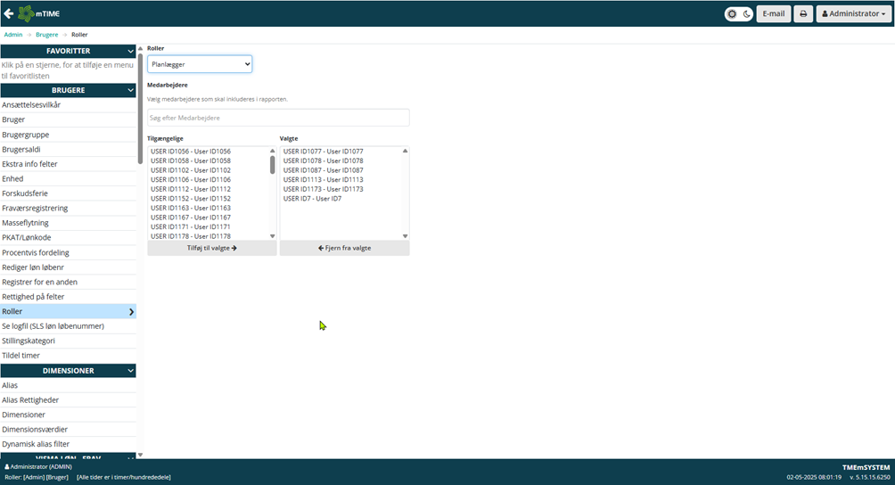895x485 pixels.
Task: Click the Søg efter Medarbejdere search field
Action: coord(278,118)
